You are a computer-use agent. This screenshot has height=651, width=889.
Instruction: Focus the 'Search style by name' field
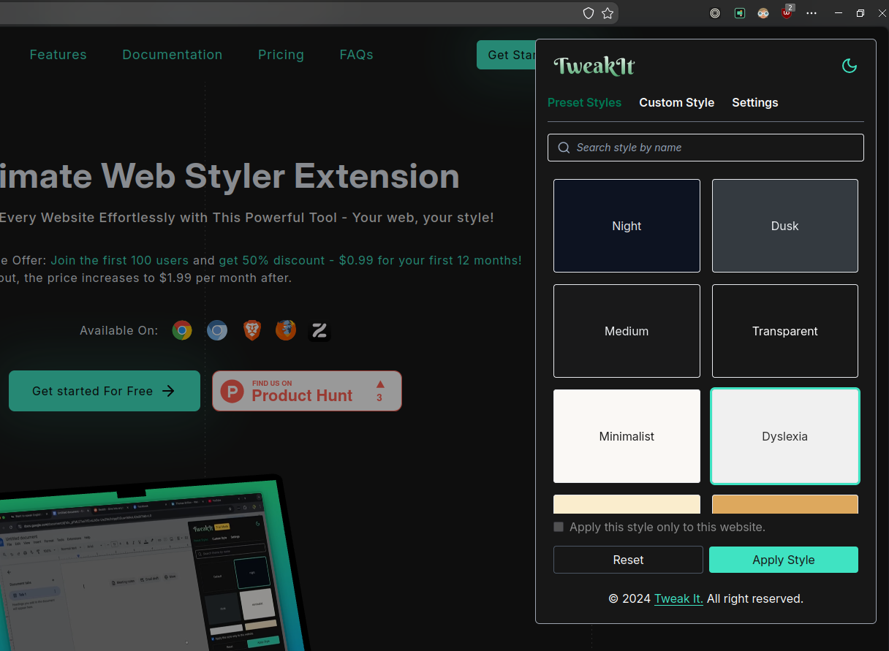click(705, 148)
